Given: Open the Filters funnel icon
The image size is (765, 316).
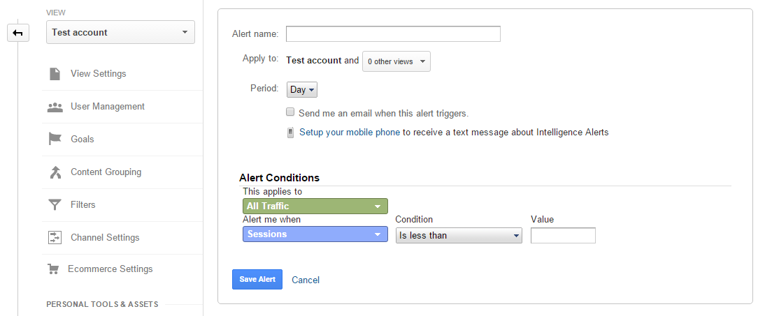Looking at the screenshot, I should [55, 205].
